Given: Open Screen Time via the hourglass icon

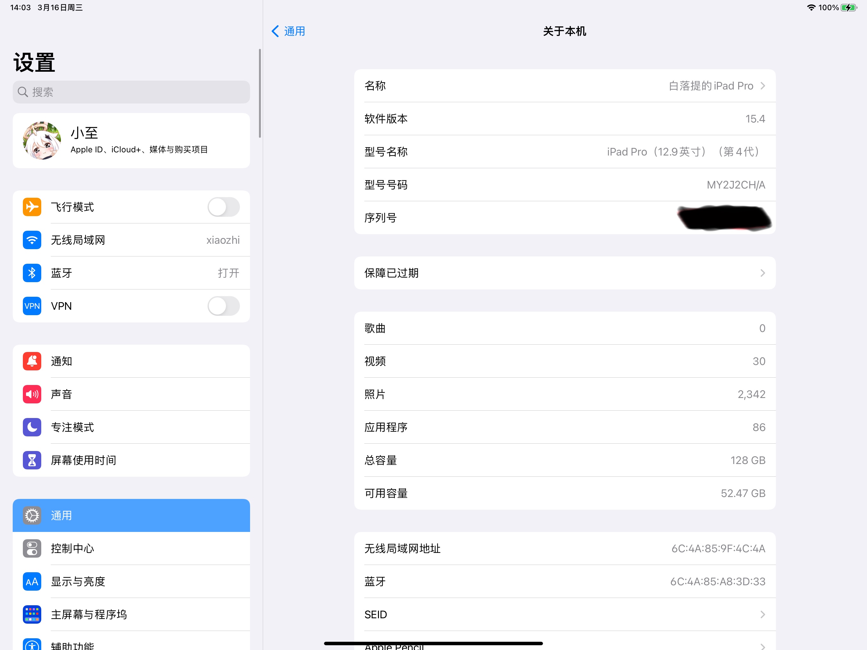Looking at the screenshot, I should 32,460.
